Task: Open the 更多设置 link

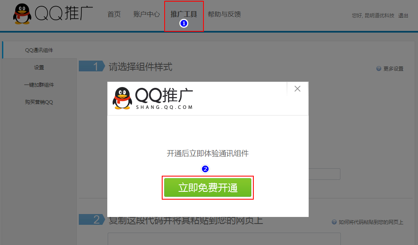Action: coord(393,69)
